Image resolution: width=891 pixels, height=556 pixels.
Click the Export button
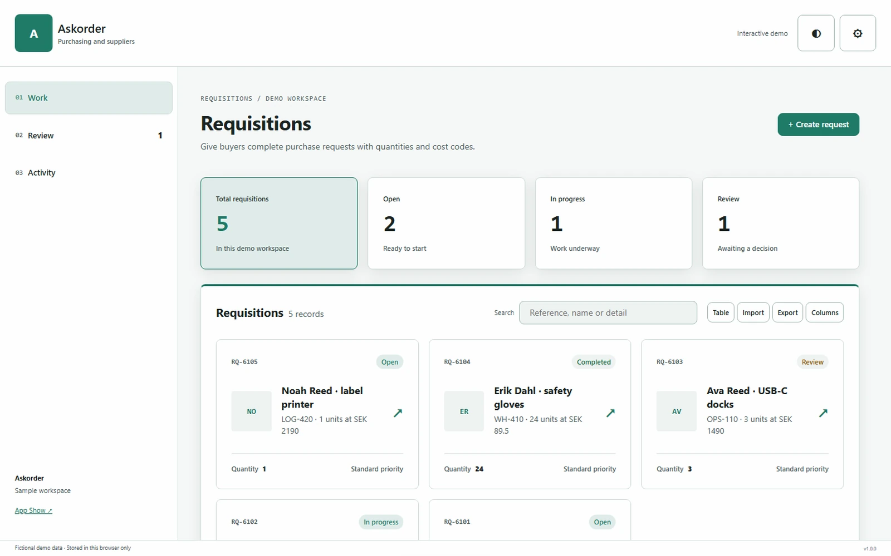787,312
